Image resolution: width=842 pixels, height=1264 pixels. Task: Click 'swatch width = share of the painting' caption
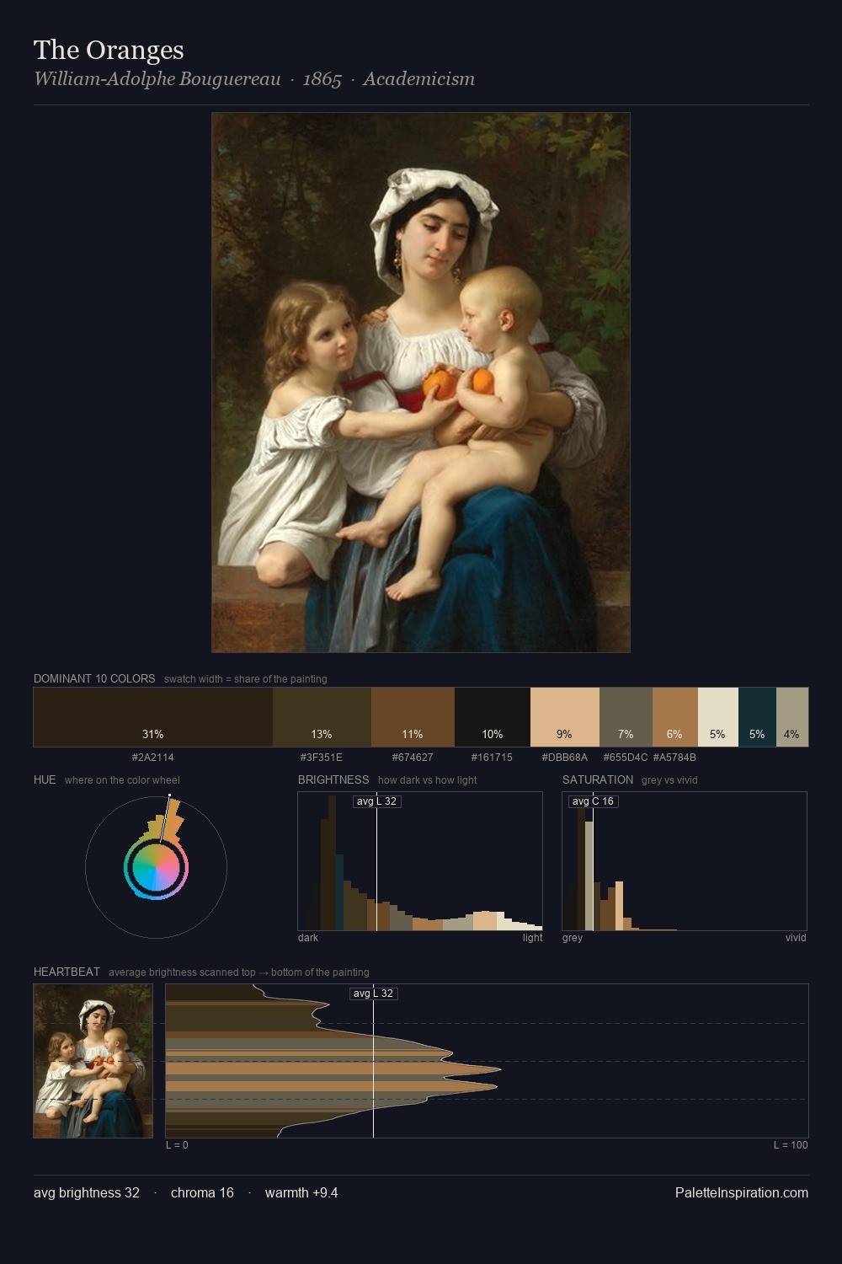click(246, 679)
